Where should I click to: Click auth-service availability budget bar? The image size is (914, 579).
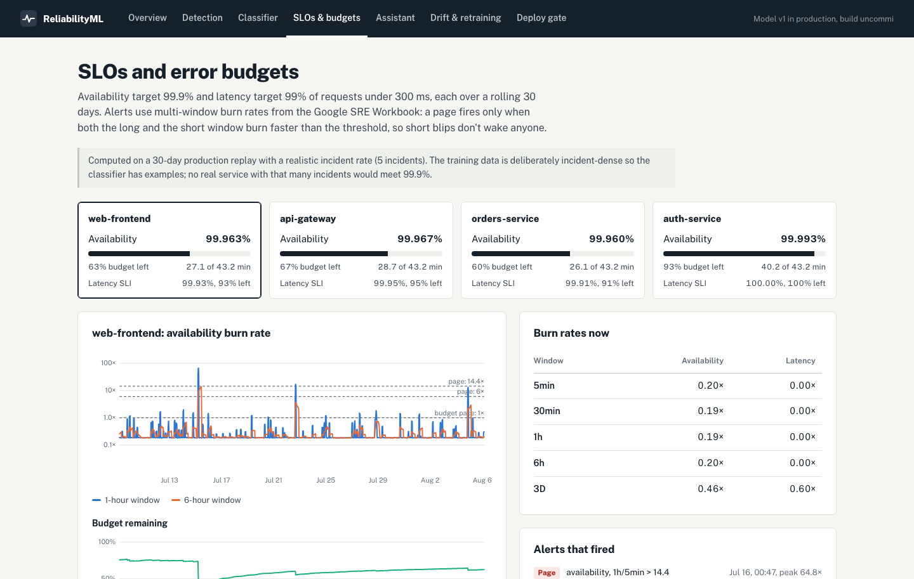coord(745,254)
